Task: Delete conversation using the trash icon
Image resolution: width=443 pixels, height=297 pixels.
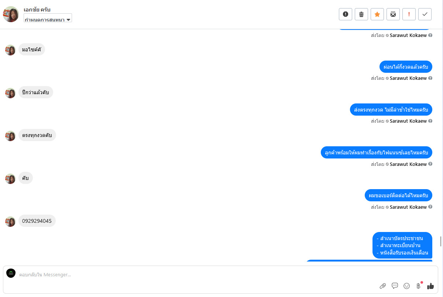Action: (x=361, y=14)
